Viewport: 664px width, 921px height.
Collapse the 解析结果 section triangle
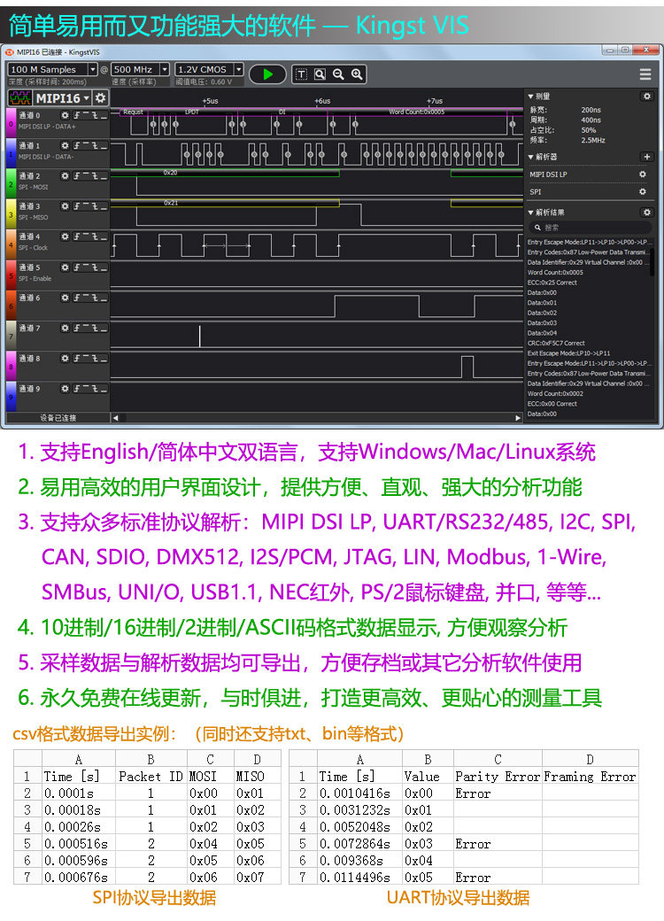(x=530, y=213)
